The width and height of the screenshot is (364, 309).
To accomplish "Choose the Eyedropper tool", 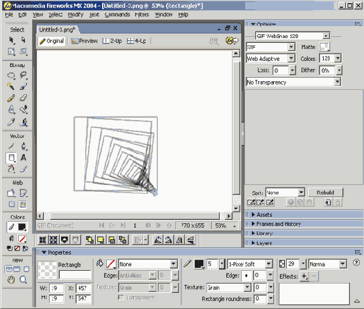I will 11,122.
